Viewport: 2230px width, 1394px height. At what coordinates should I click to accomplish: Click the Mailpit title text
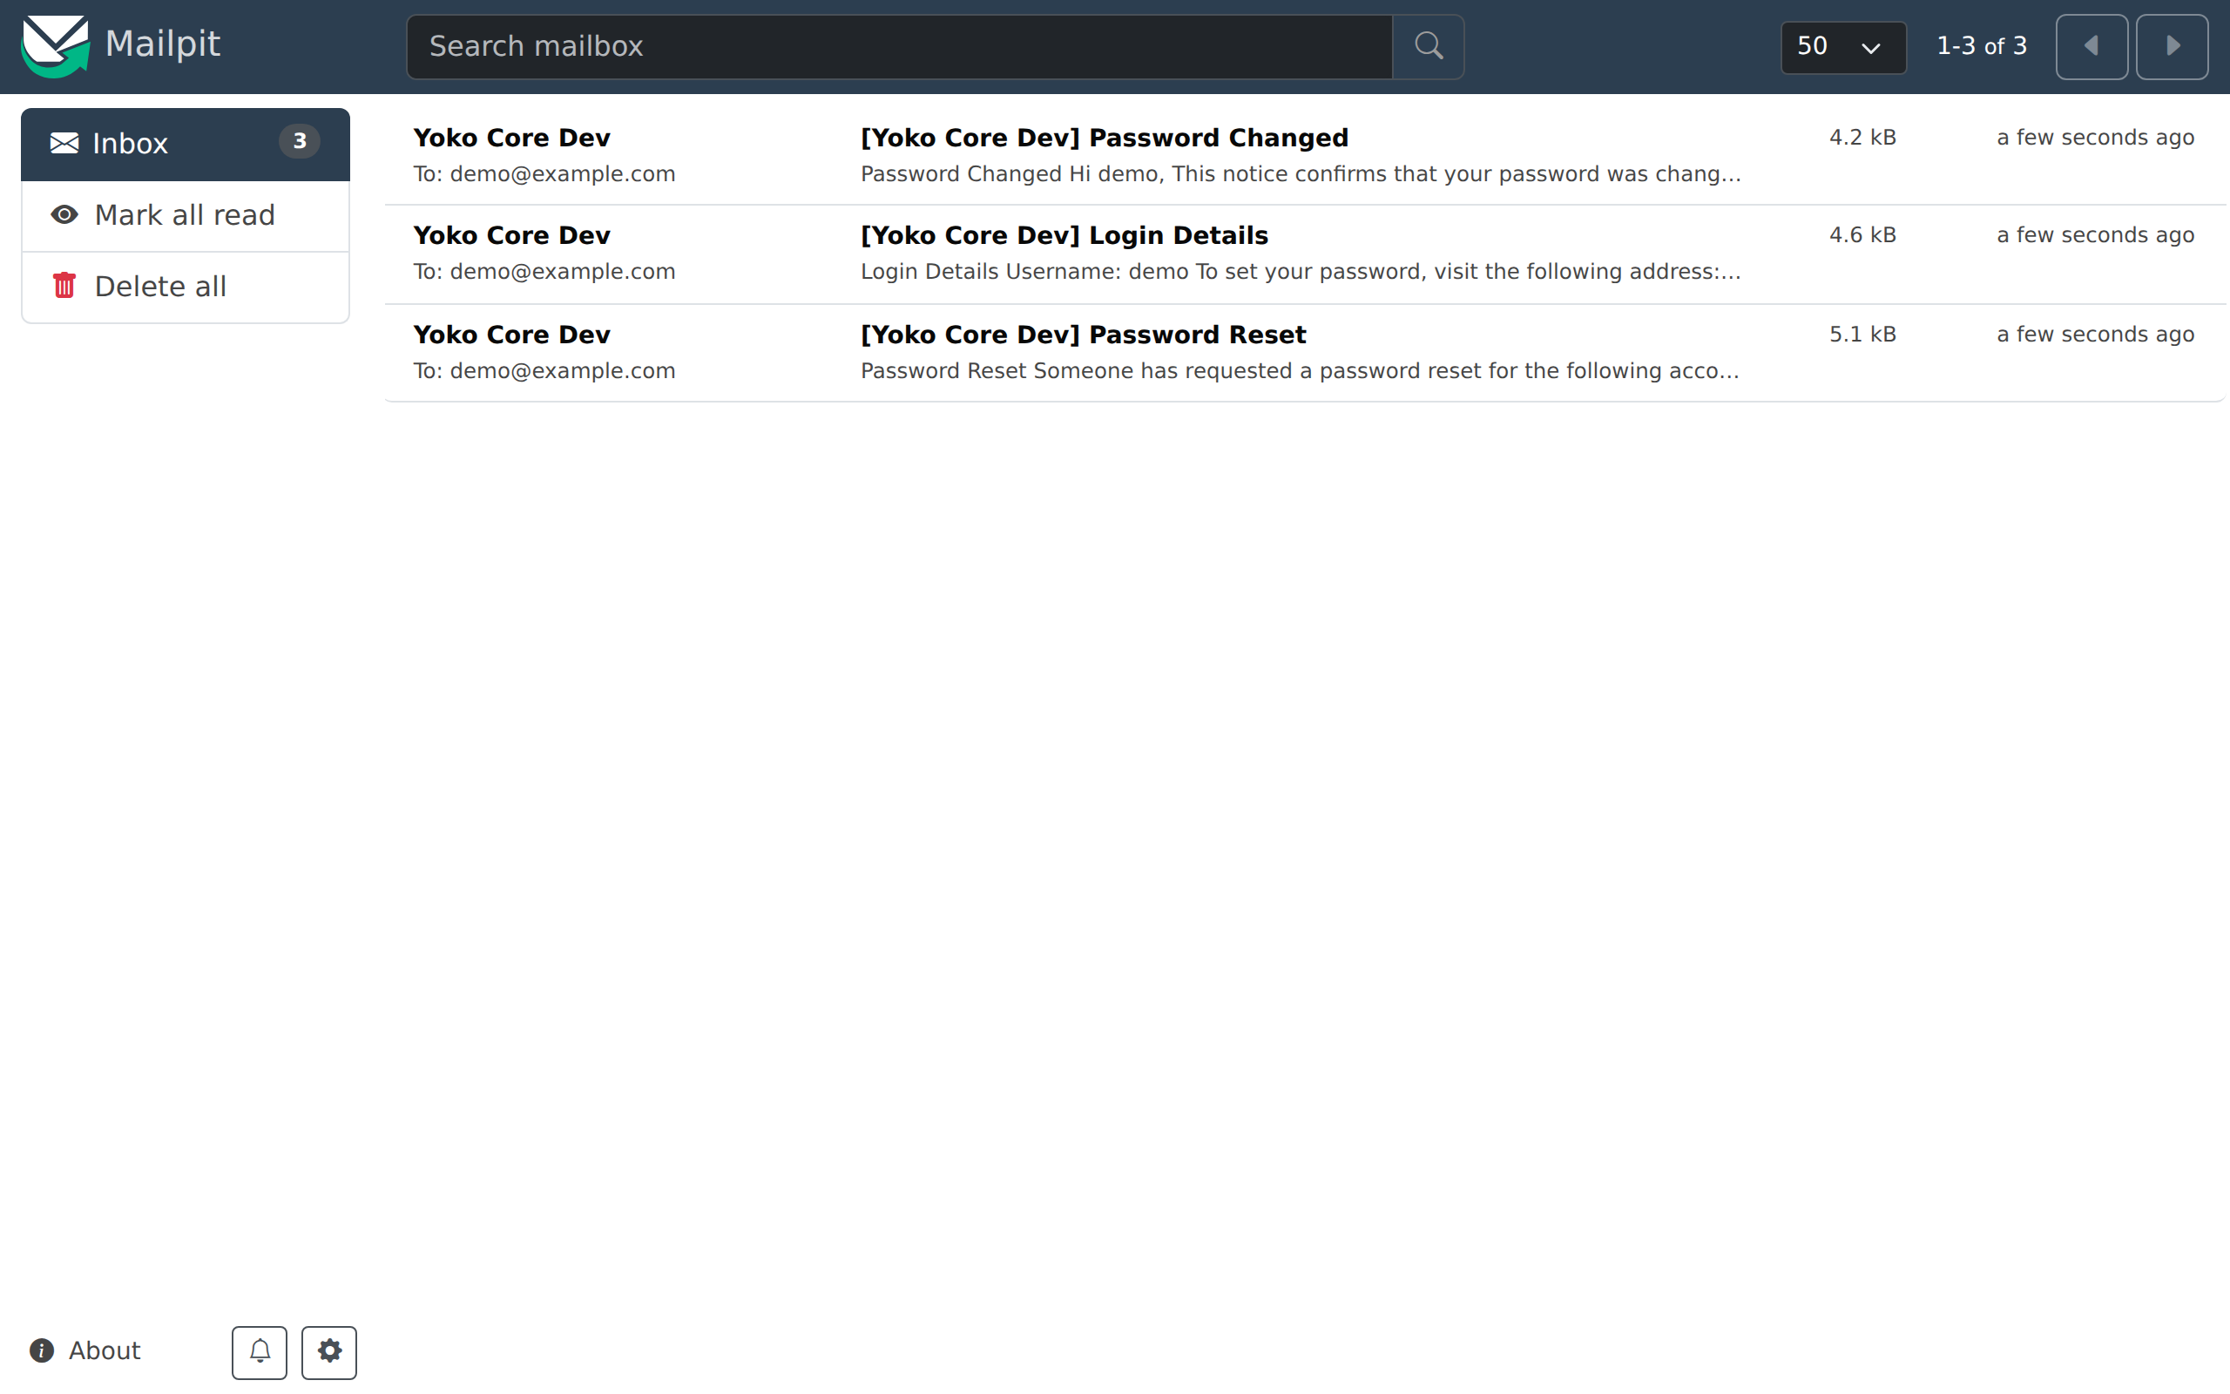click(162, 44)
